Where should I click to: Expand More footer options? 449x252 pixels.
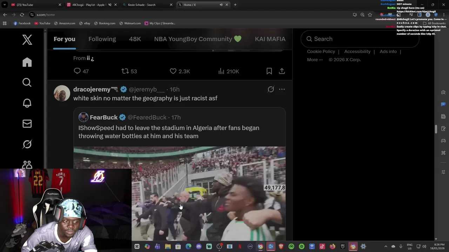(x=315, y=59)
